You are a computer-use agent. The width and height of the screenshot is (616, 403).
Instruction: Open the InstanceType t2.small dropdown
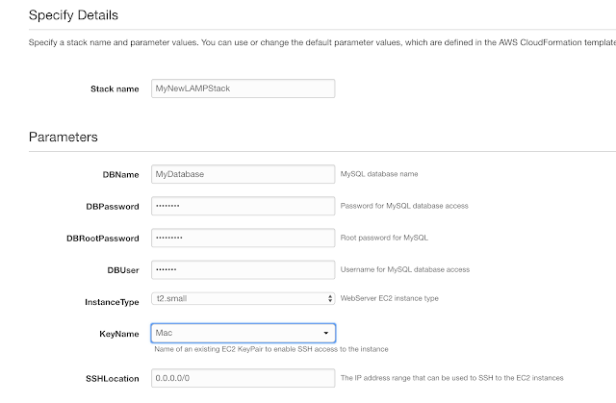pos(243,298)
